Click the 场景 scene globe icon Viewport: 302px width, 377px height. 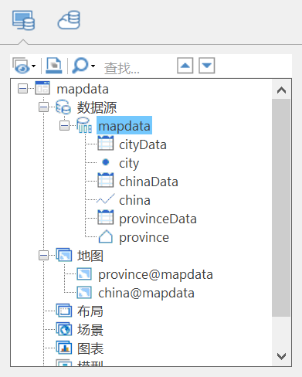[64, 329]
